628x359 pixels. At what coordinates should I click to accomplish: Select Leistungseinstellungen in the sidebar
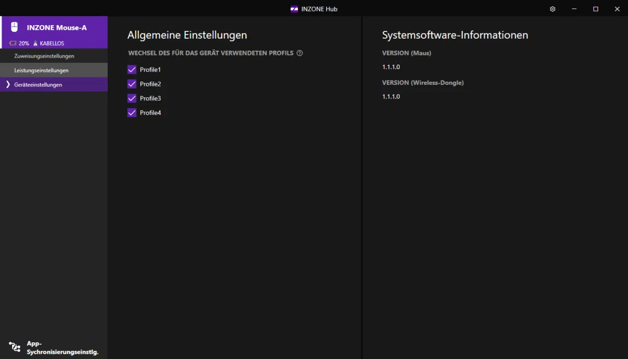(41, 70)
